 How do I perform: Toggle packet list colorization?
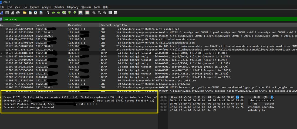(x=87, y=13)
